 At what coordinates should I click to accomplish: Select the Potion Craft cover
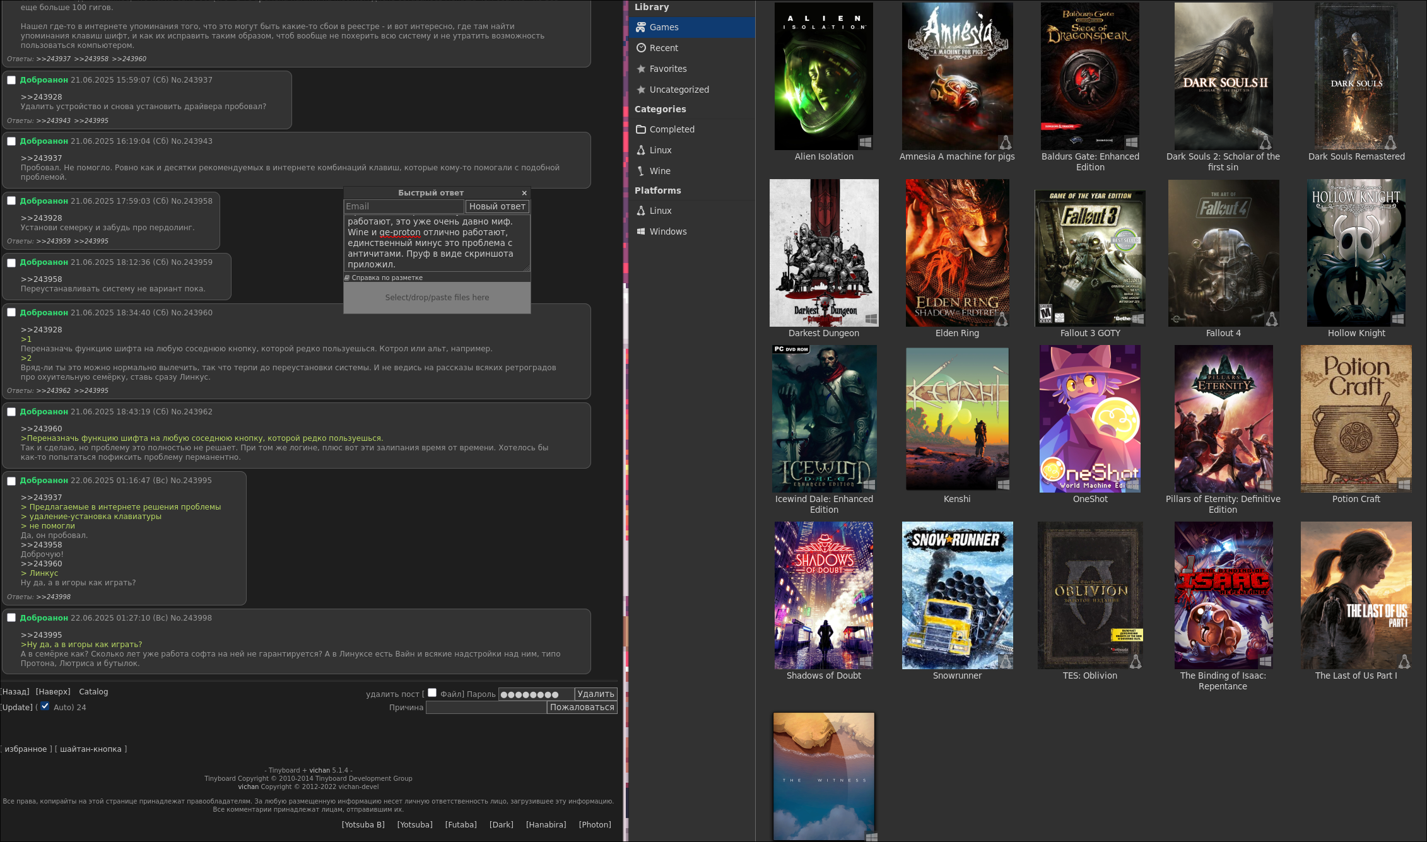pyautogui.click(x=1356, y=419)
